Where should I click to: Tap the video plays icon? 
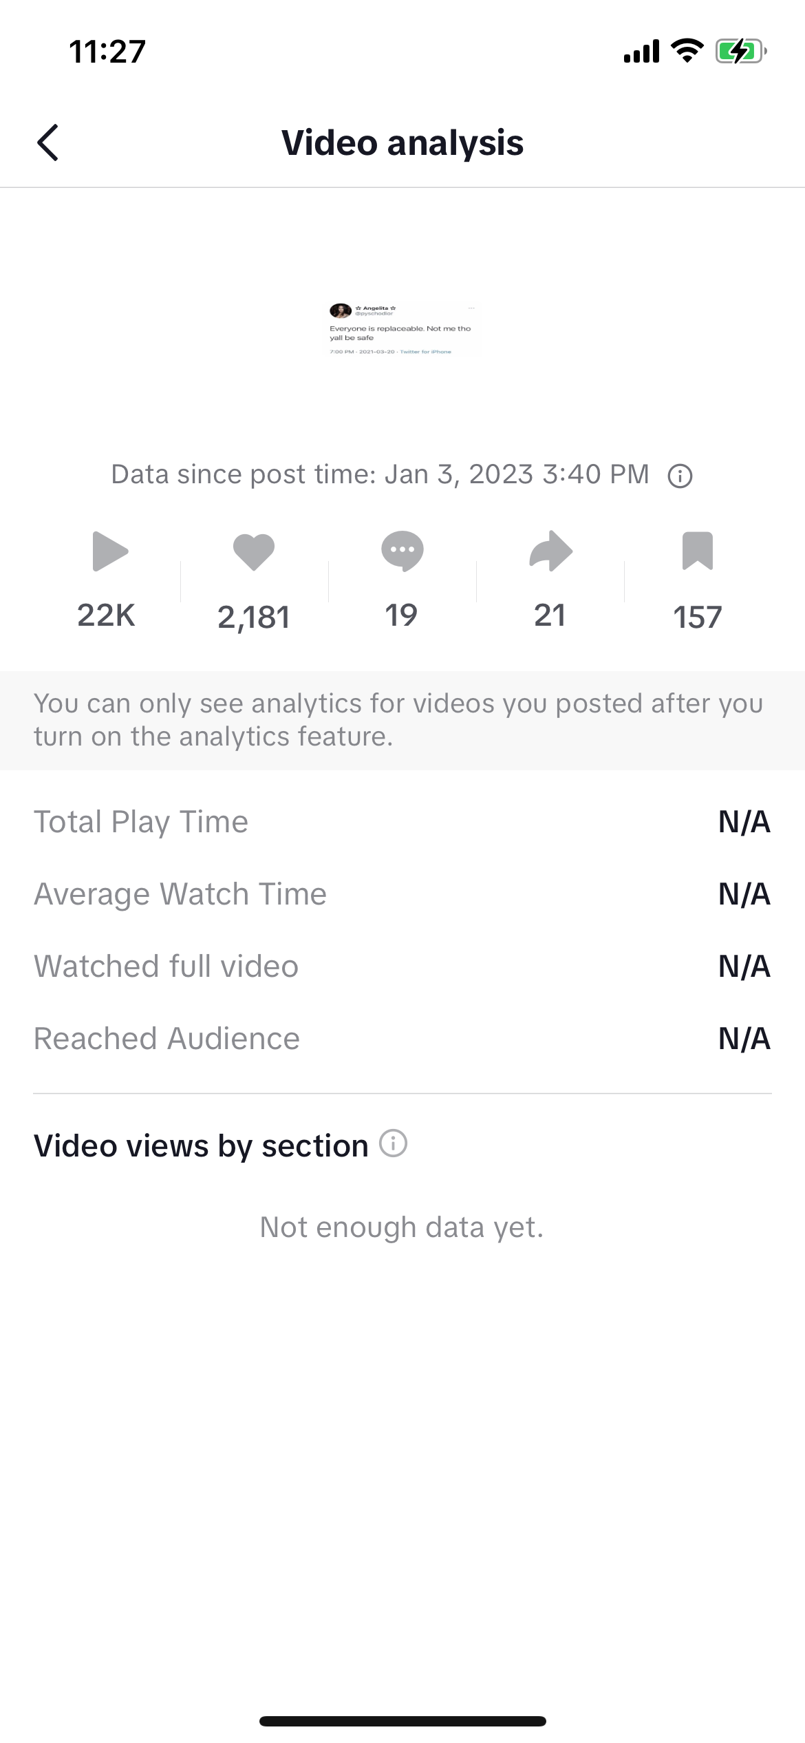coord(109,551)
